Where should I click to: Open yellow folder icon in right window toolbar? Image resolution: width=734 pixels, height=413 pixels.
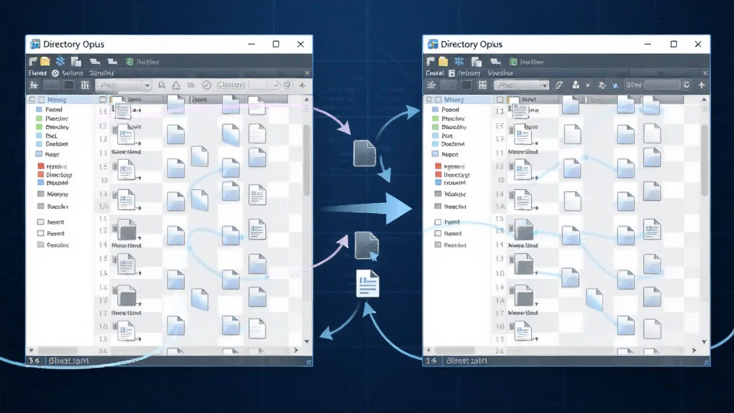click(x=443, y=62)
